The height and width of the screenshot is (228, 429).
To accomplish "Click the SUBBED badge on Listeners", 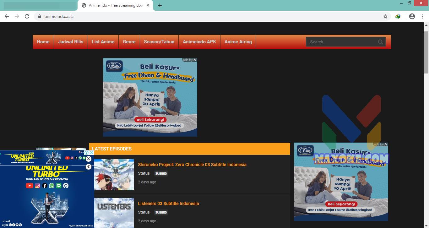I will [161, 212].
